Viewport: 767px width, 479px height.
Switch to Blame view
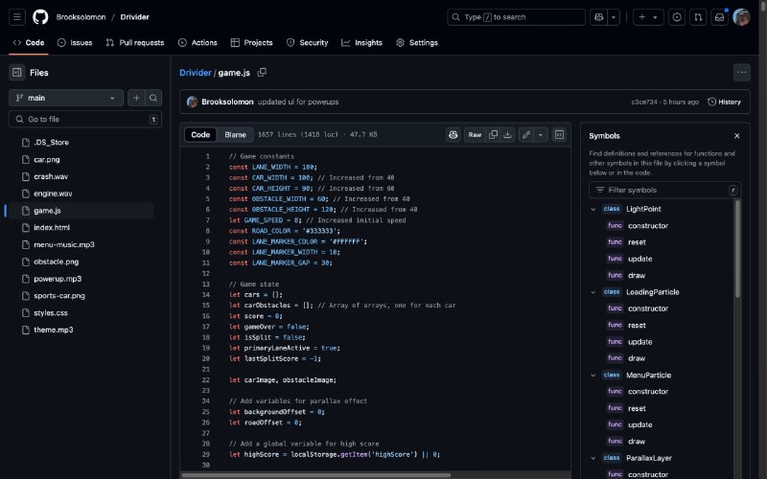pyautogui.click(x=235, y=134)
